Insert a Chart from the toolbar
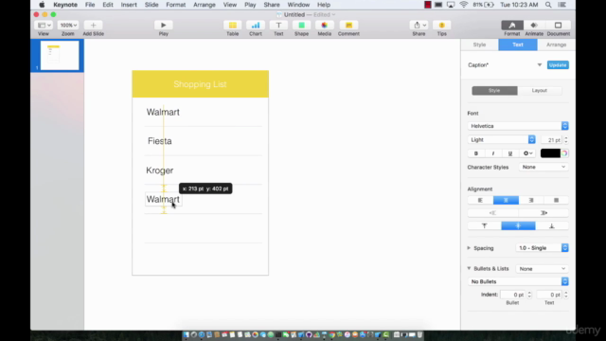The image size is (606, 341). point(255,26)
